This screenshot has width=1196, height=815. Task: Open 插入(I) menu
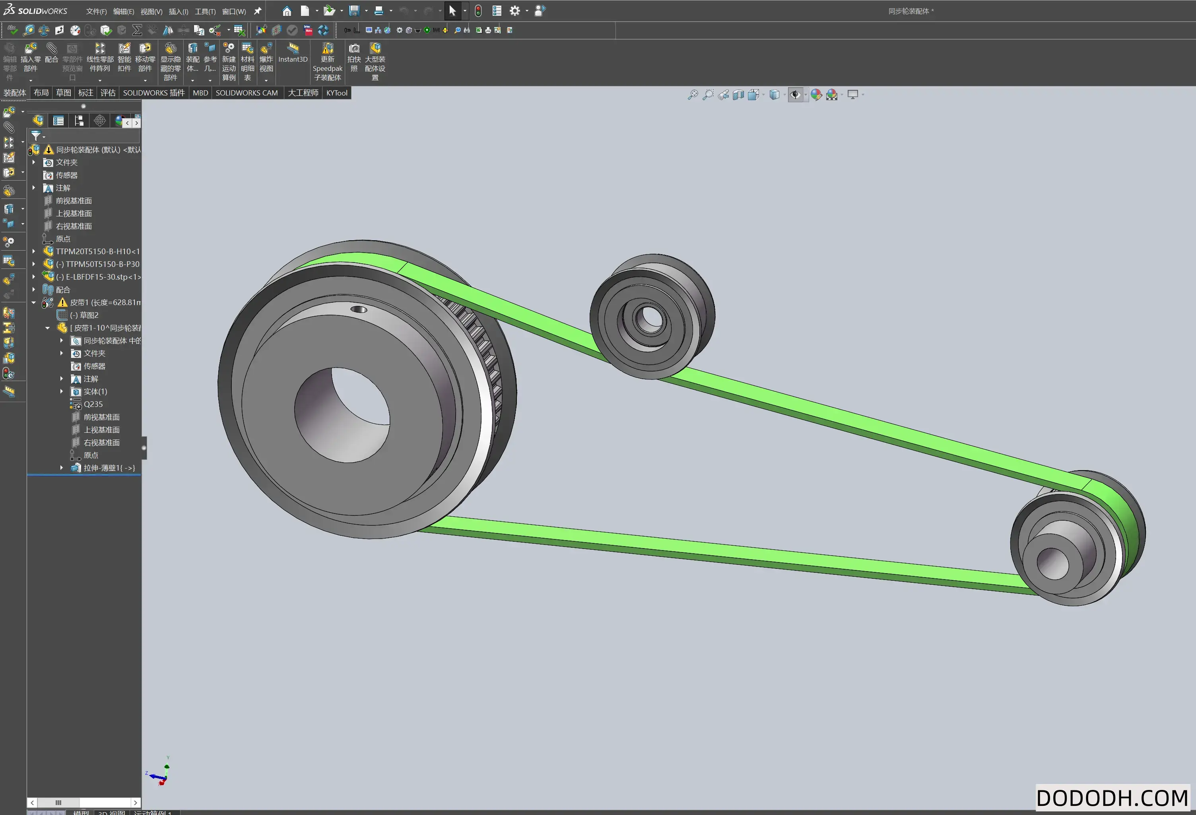(179, 11)
